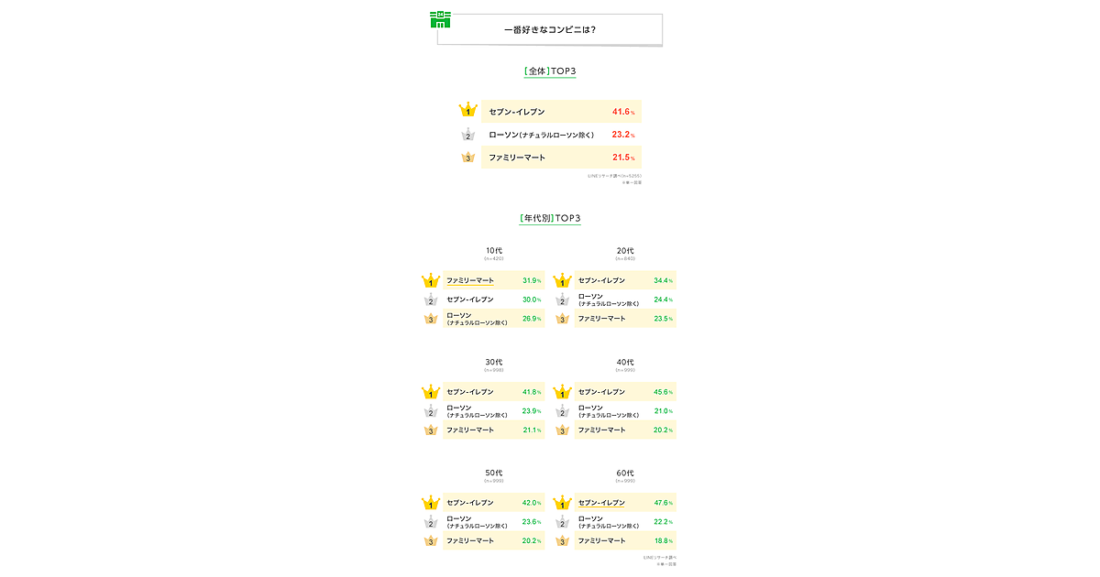Click underlined ファミリーマート in the 10代 ranking
This screenshot has height=577, width=1100.
pos(470,280)
